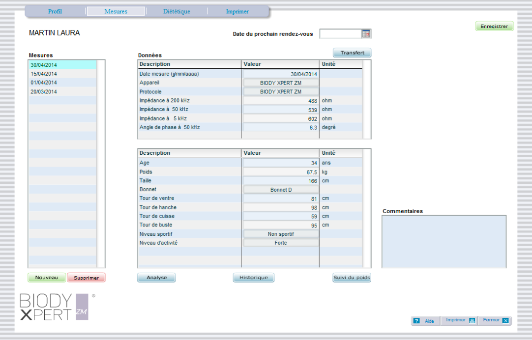
Task: Switch to the Profil tab
Action: point(55,11)
